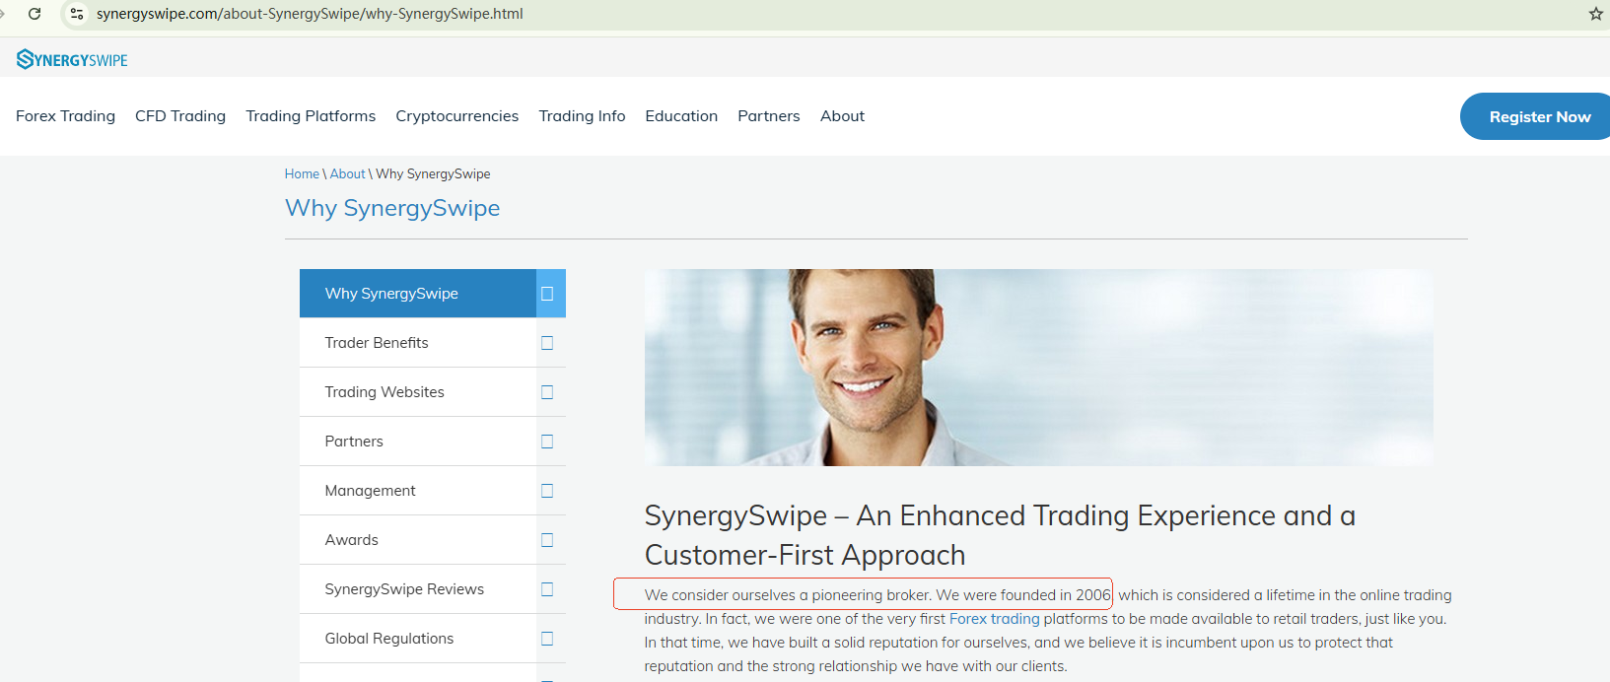Click the About breadcrumb link
Screen dimensions: 1610x682
pos(347,173)
